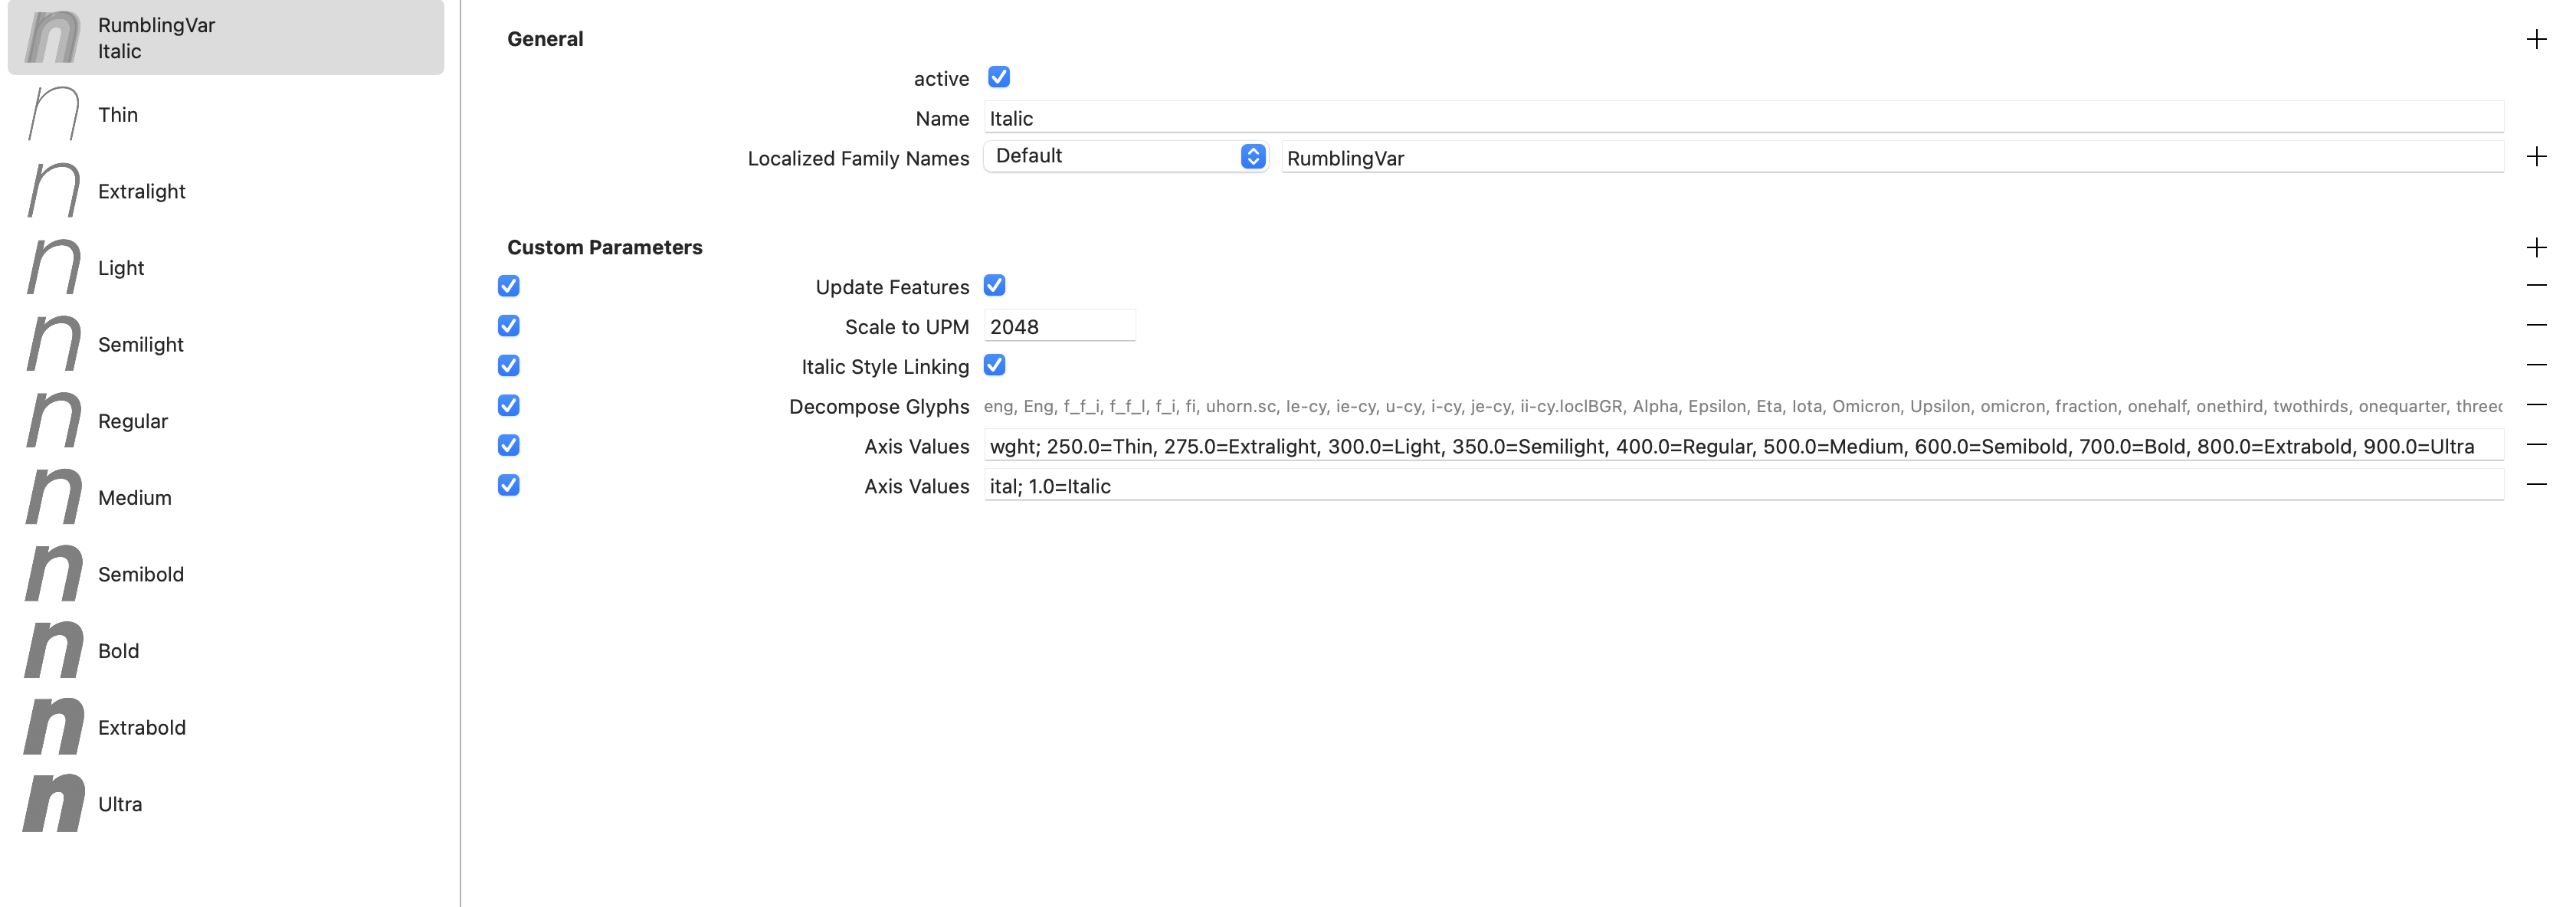Disable the Italic Style Linking value checkbox
Screen dimensions: 2576x907
[x=994, y=365]
